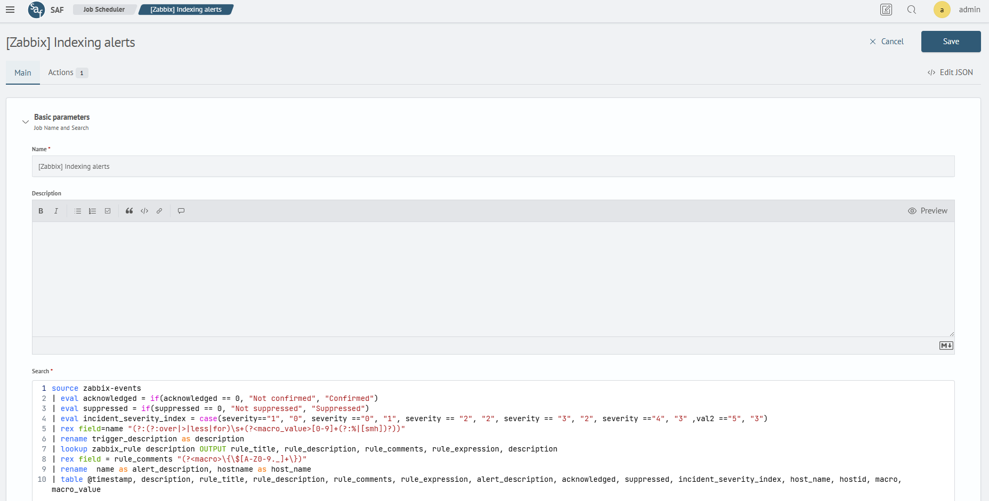Insert a bullet list in the description
This screenshot has height=501, width=989.
[x=78, y=211]
